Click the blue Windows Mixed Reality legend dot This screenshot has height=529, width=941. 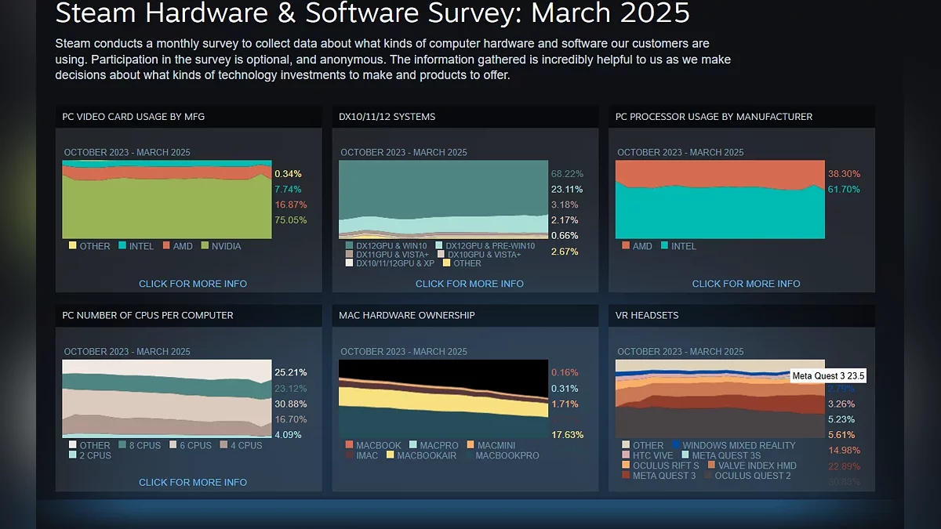tap(677, 445)
